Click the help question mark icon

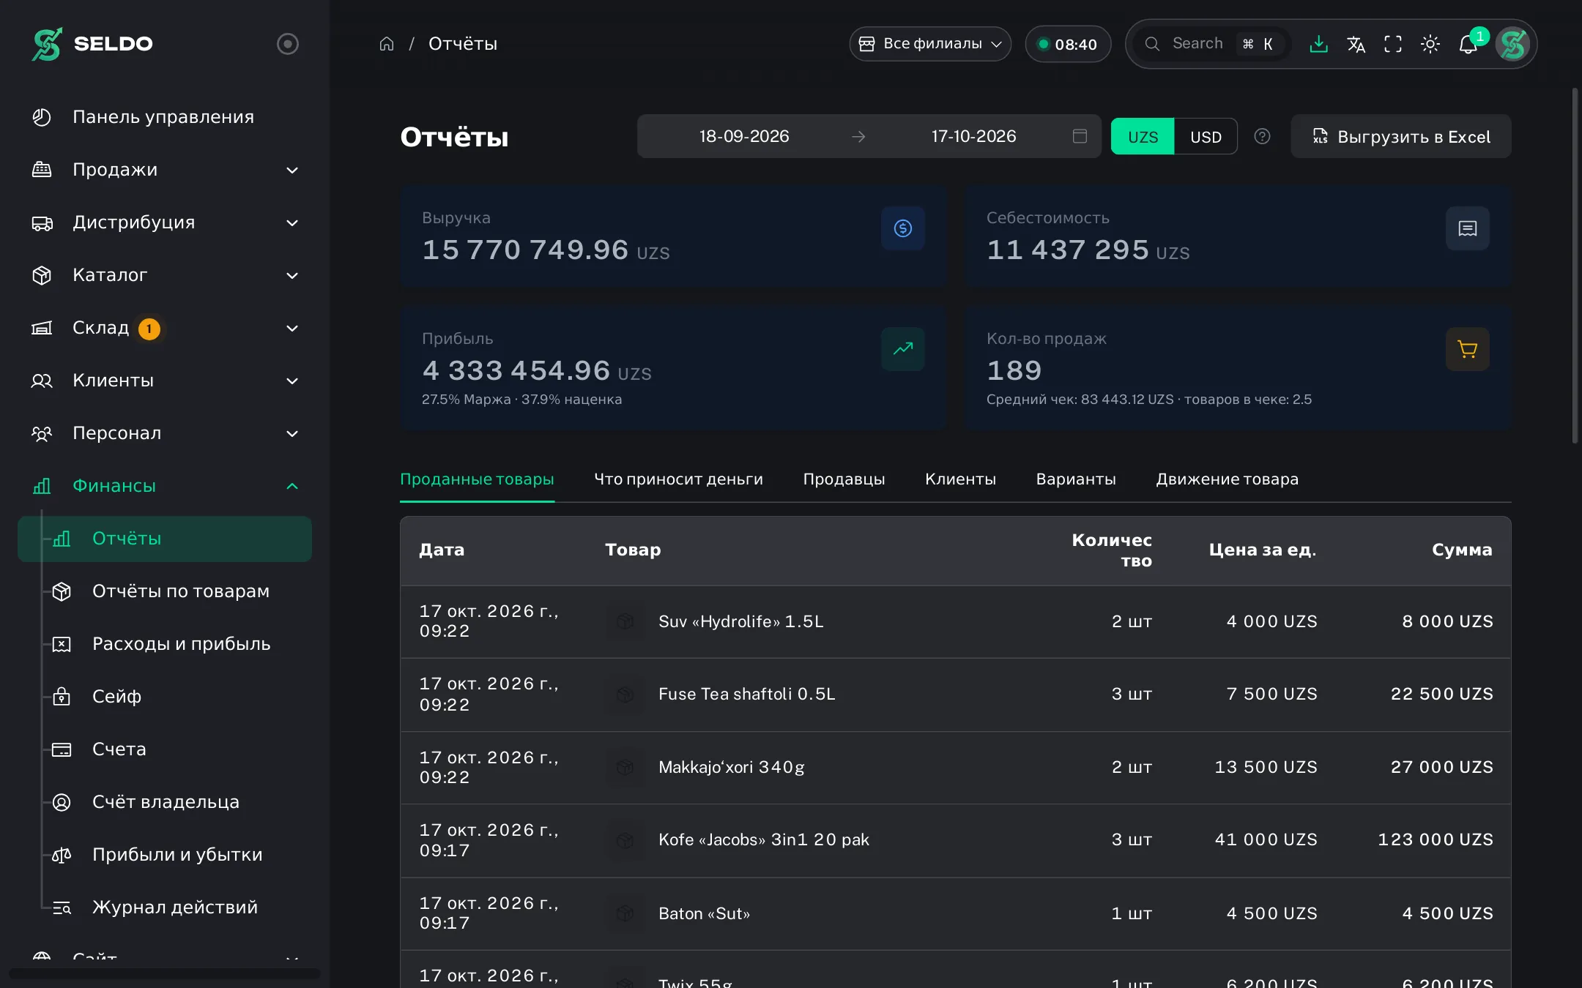pos(1262,136)
